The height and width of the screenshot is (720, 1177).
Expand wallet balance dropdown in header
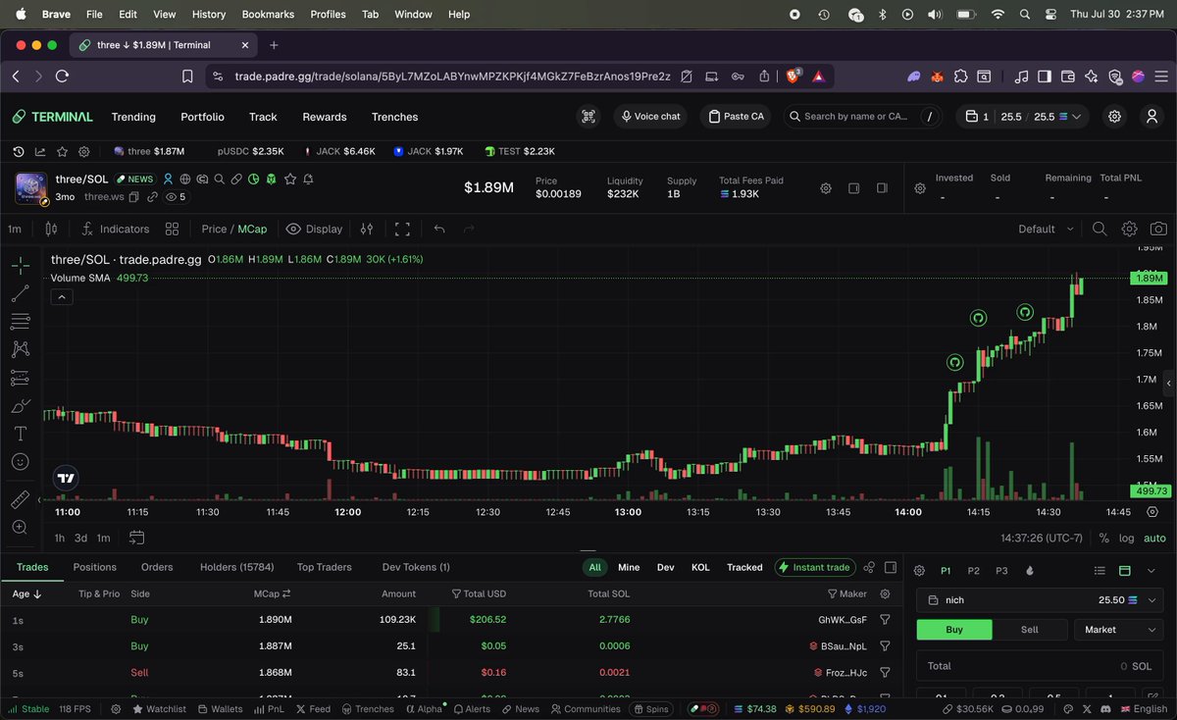pos(1077,116)
